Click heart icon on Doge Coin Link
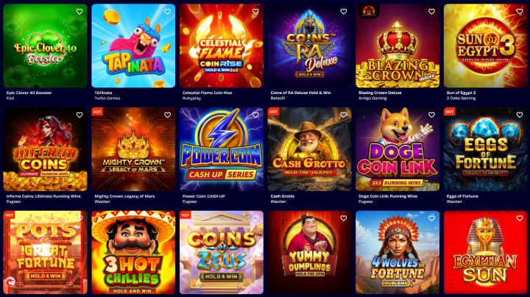530x297 pixels. tap(431, 115)
